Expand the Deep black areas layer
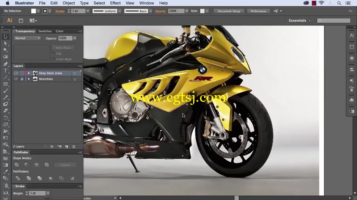 29,73
